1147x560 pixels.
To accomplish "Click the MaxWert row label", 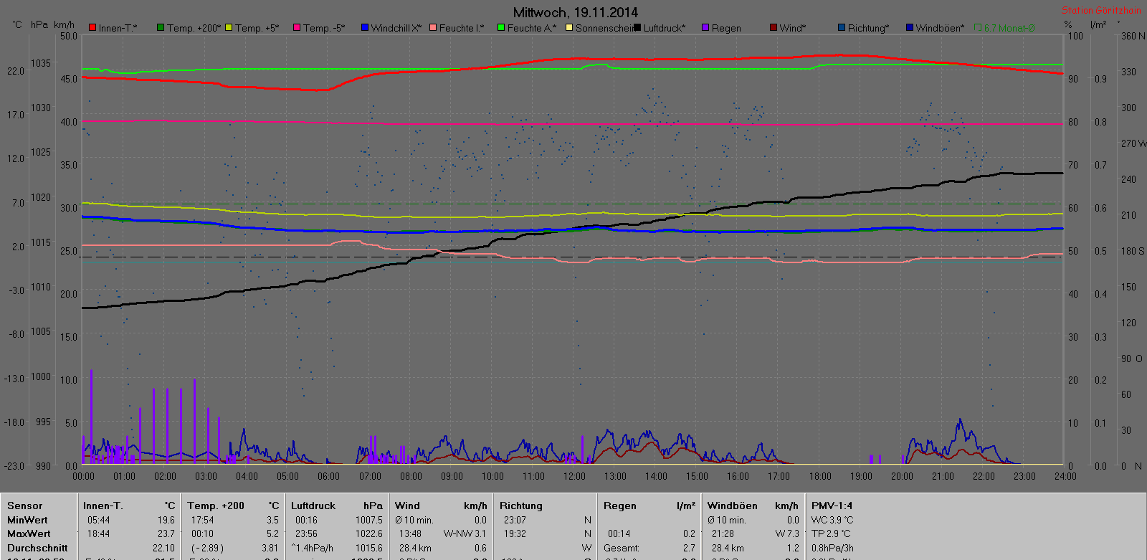I will [x=29, y=533].
